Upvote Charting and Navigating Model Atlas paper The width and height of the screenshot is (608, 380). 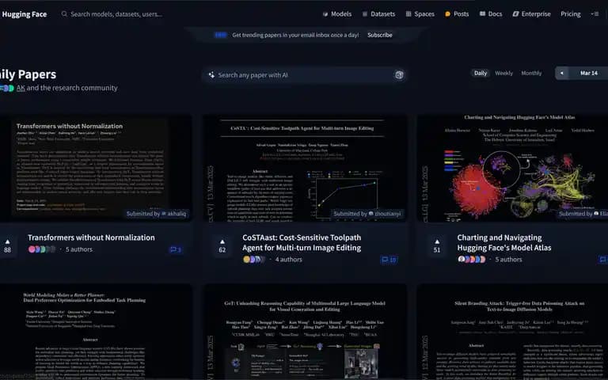[437, 246]
